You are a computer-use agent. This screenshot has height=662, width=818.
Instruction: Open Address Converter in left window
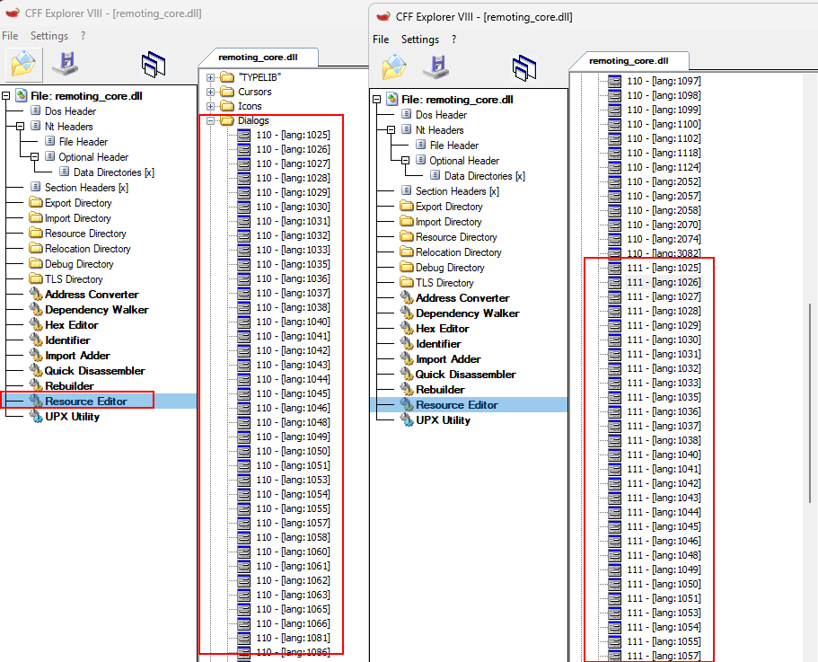coord(92,295)
